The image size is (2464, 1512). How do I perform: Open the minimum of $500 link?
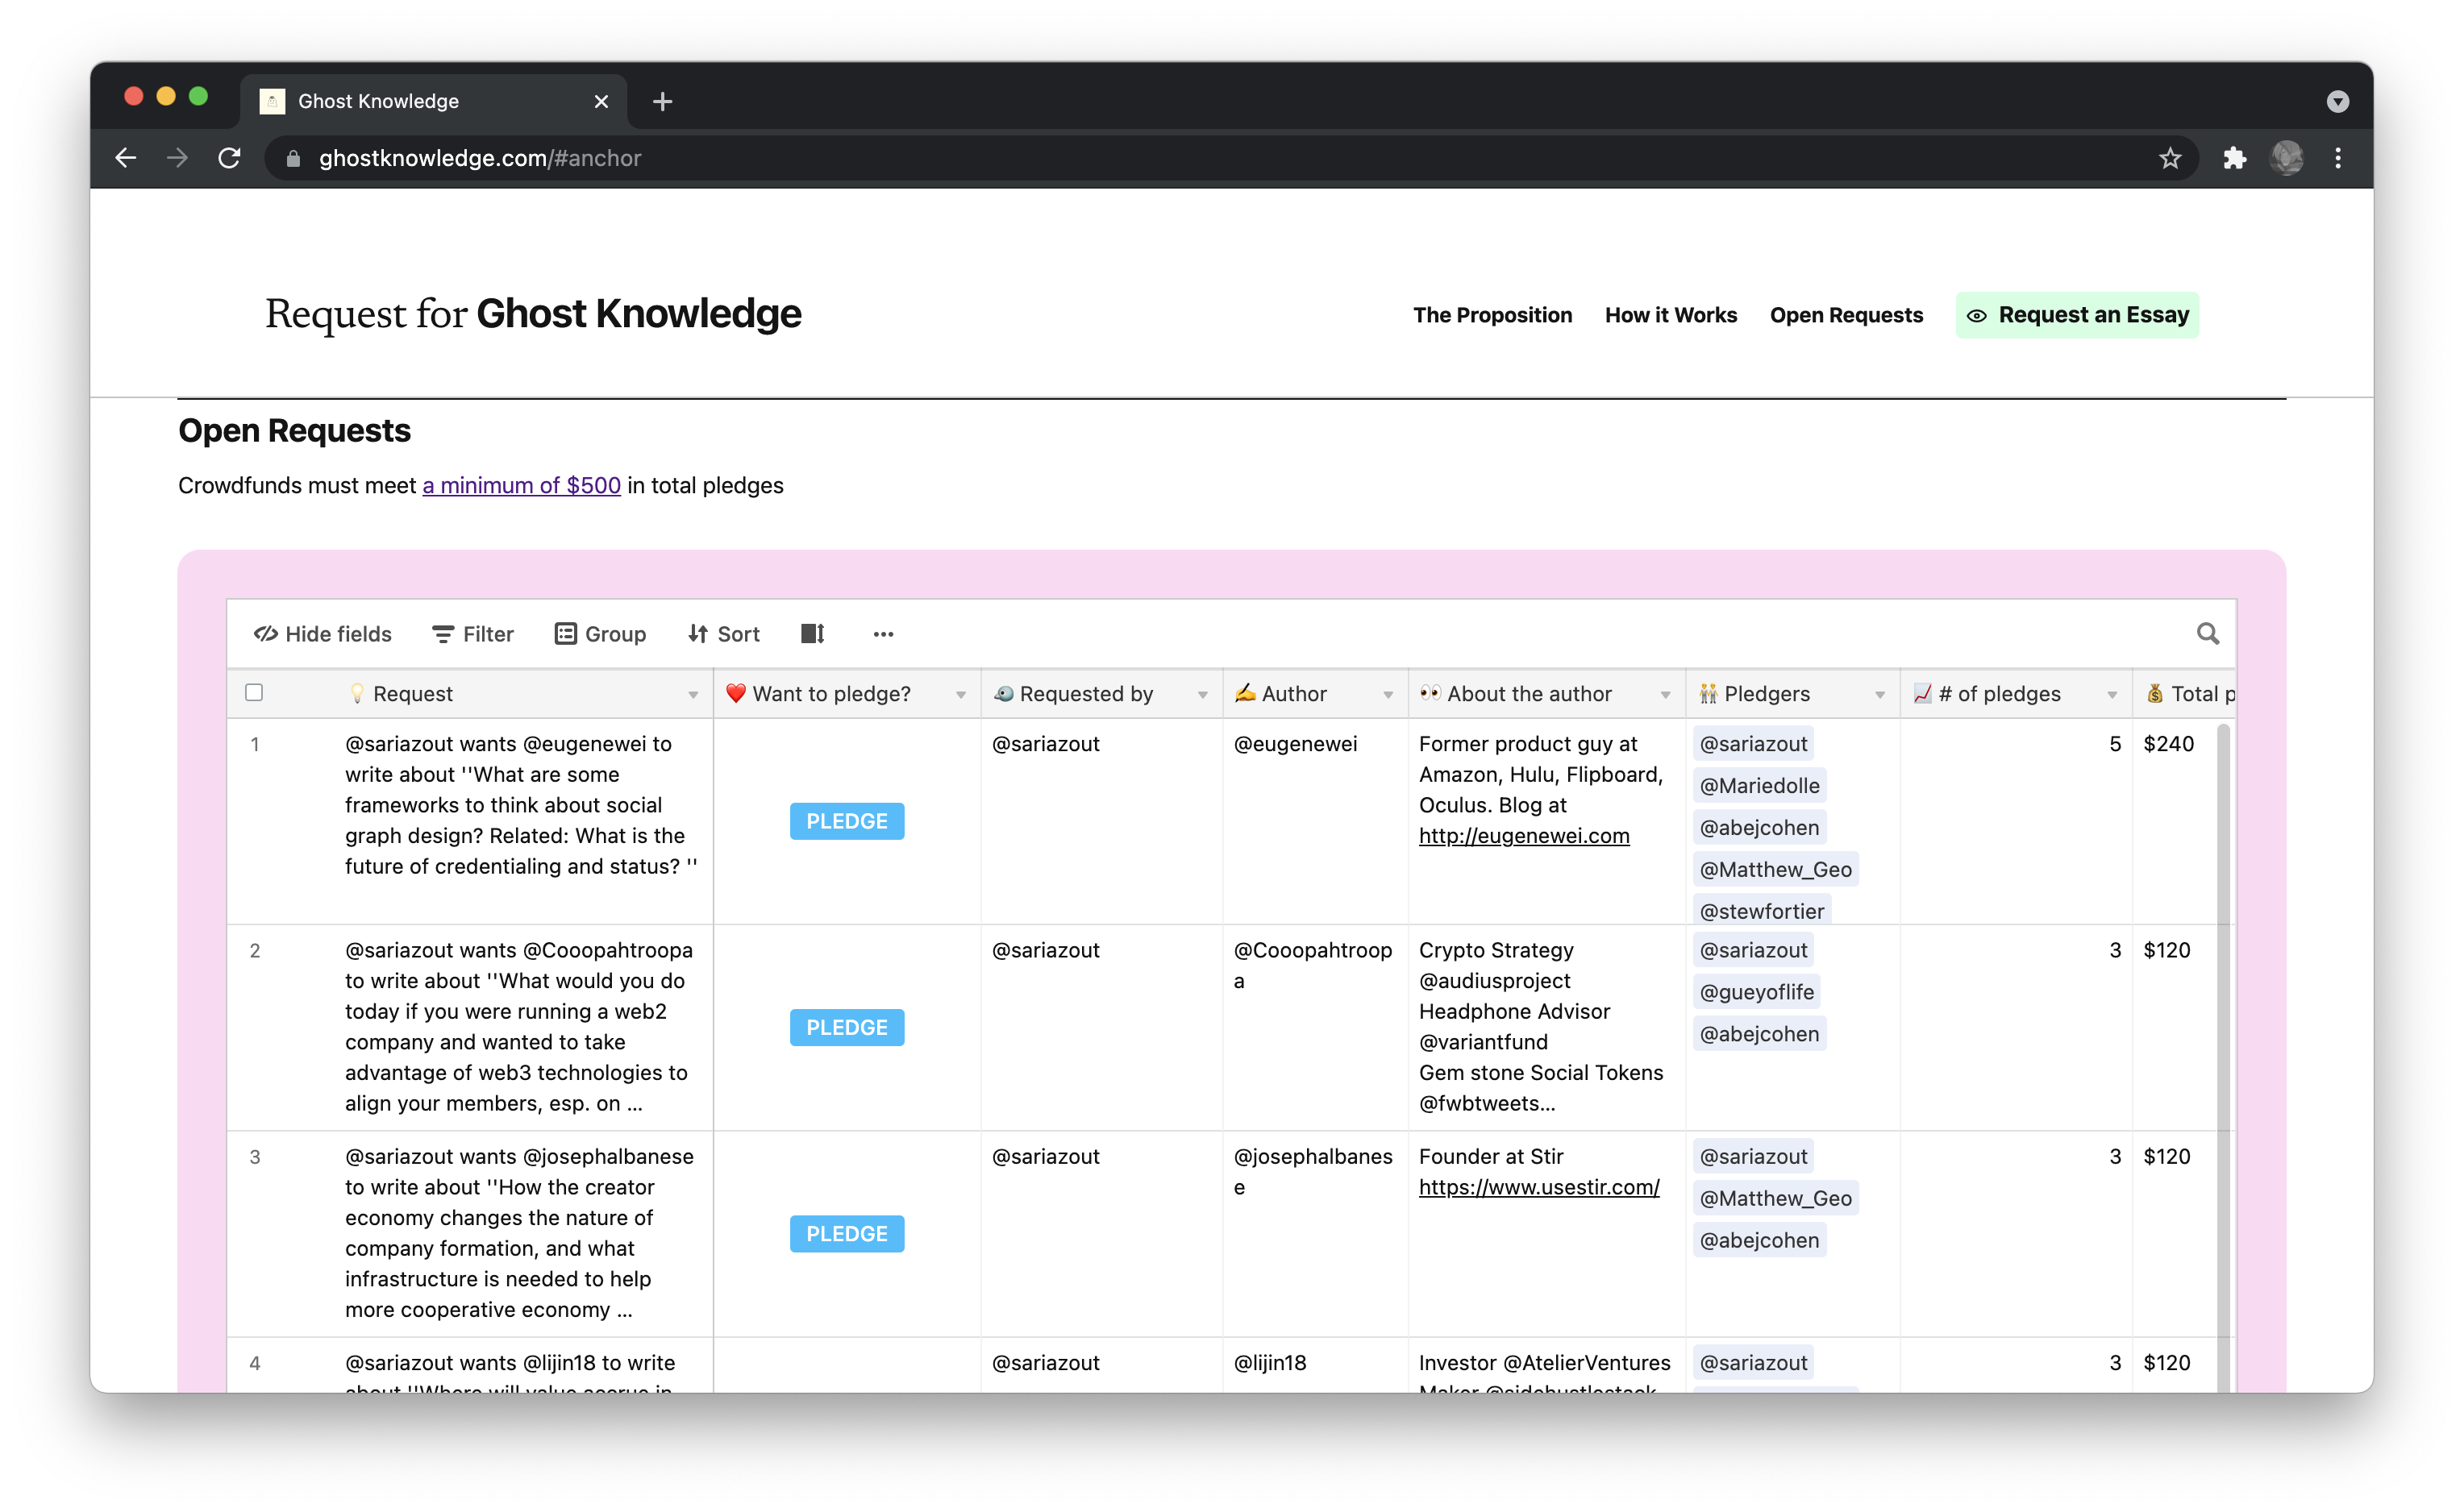point(520,485)
